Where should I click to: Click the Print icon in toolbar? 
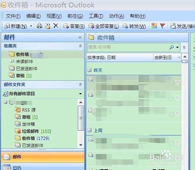click(39, 26)
